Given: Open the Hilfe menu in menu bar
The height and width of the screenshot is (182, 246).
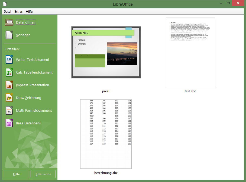Looking at the screenshot, I should tap(29, 12).
